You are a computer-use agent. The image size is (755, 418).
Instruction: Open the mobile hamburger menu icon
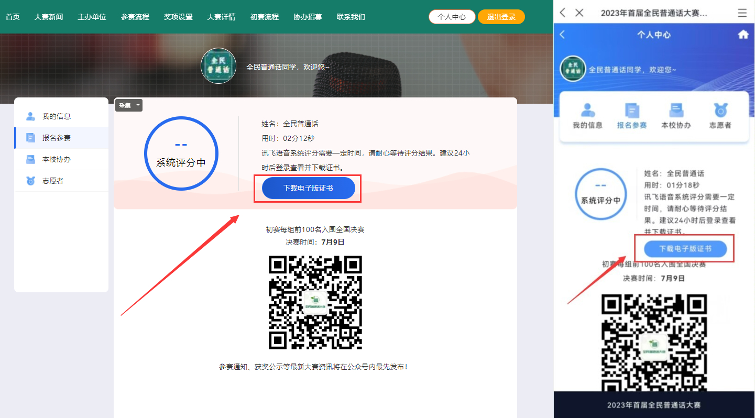pyautogui.click(x=742, y=13)
